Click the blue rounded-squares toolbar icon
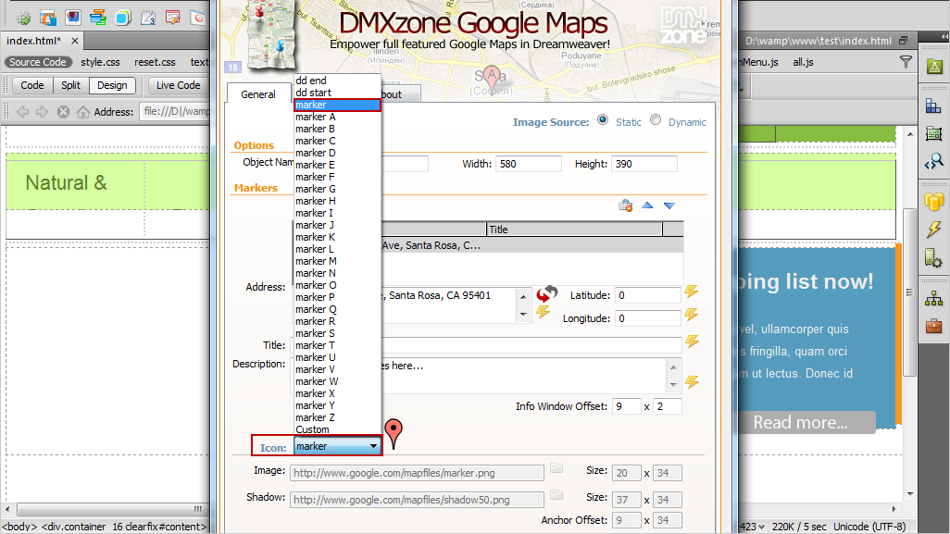The image size is (950, 534). coord(123,18)
